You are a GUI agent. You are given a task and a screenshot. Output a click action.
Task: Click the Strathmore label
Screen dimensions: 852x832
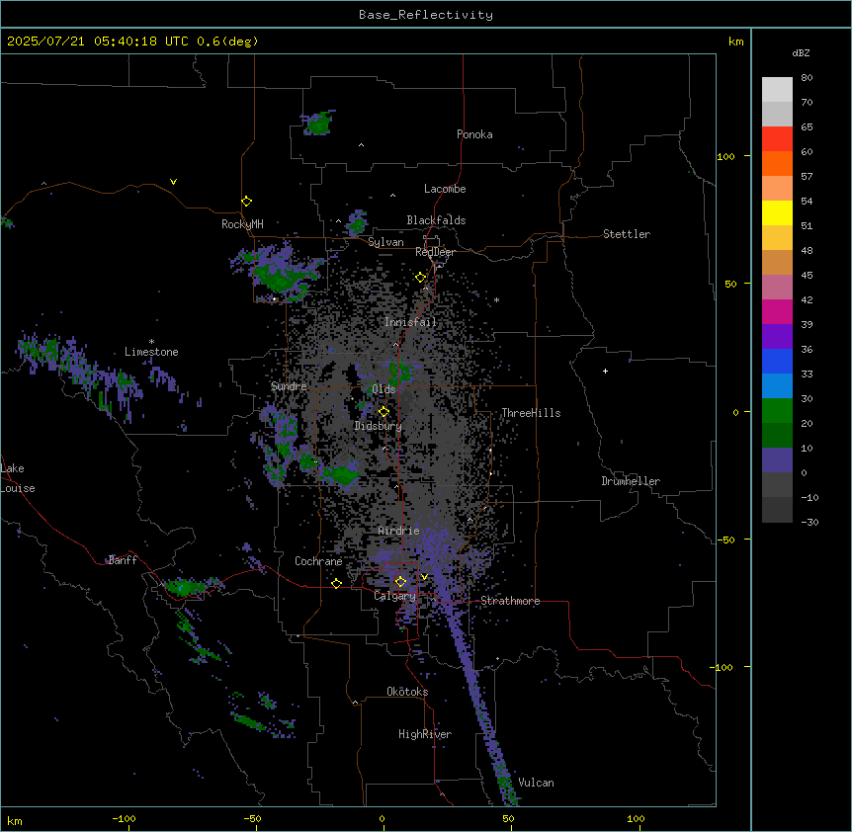coord(510,601)
